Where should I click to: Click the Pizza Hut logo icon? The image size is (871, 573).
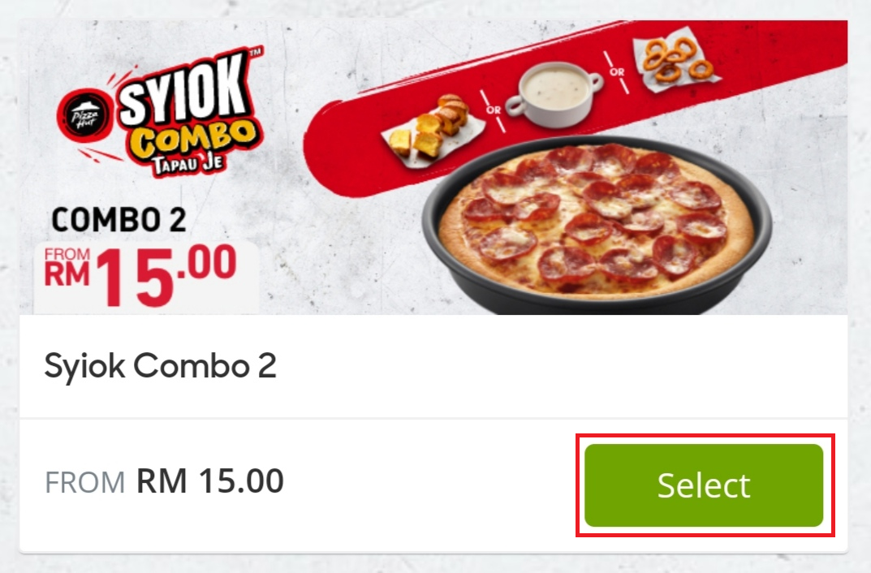click(85, 116)
